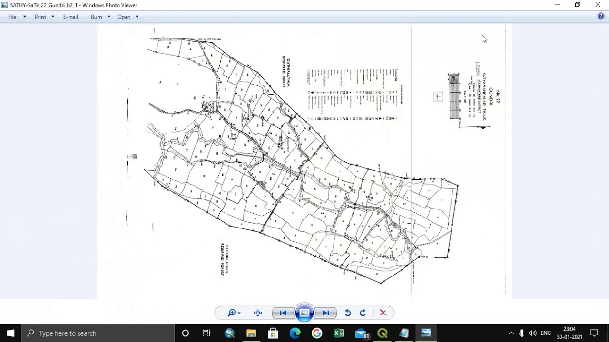Open the zoom magnifier tool
The image size is (609, 342).
coord(231,313)
